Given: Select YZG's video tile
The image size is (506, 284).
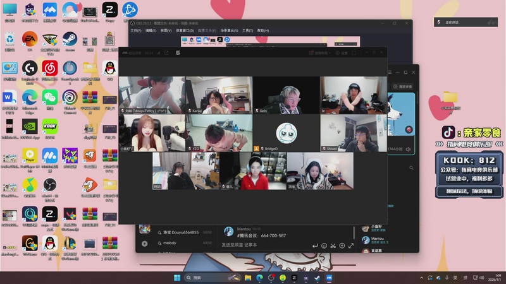Looking at the screenshot, I should coord(219,133).
